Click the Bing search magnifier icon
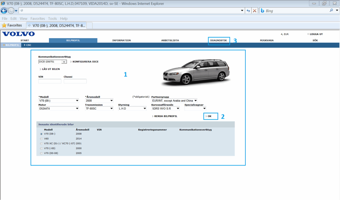Viewport: 340px width, 200px height. [x=331, y=11]
